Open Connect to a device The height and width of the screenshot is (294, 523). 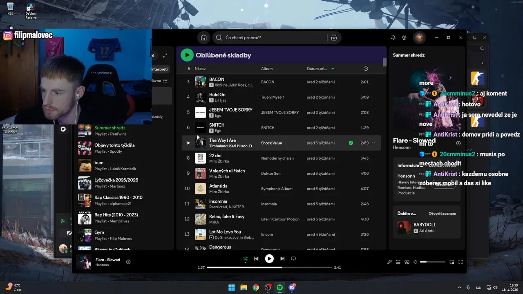[x=407, y=262]
